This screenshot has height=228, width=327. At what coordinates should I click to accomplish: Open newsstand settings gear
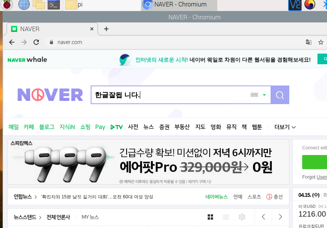[x=242, y=217]
